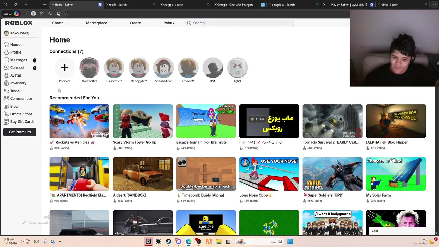439x247 pixels.
Task: Open Escape Tsunami For Brainrots thumbnail
Action: [206, 121]
